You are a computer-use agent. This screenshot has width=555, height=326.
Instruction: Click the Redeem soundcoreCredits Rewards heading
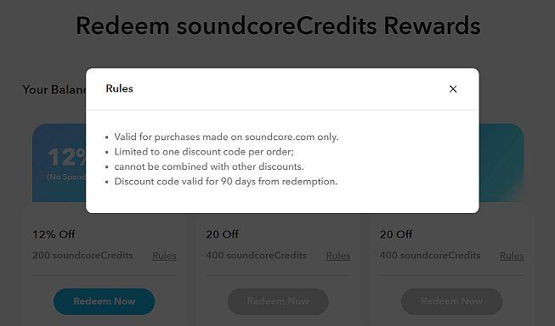coord(278,25)
